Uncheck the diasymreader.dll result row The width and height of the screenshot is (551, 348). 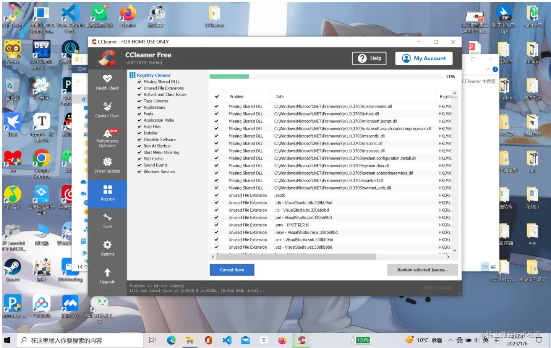pos(217,107)
